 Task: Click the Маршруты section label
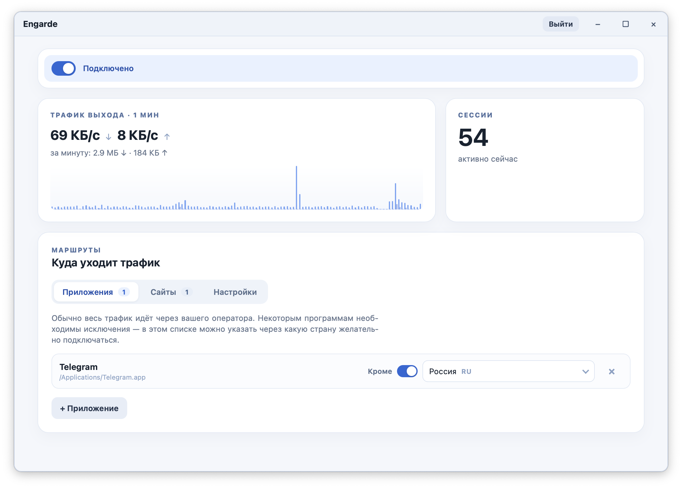(76, 250)
